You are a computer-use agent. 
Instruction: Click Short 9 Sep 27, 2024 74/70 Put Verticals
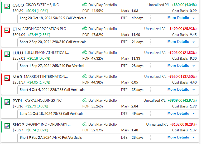point(51,137)
